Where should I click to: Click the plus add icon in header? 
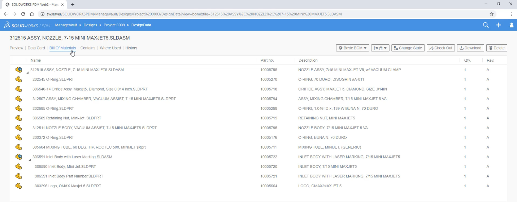(499, 25)
